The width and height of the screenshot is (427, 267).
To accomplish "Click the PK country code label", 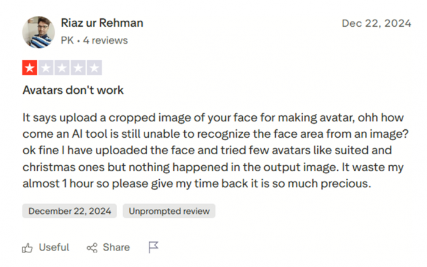I will coord(67,40).
